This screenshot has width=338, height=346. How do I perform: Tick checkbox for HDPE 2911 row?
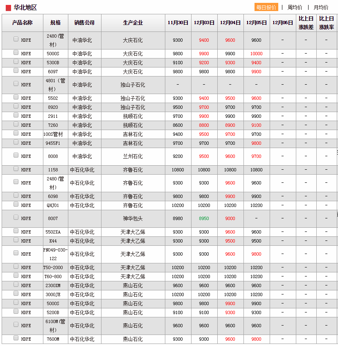[16, 115]
